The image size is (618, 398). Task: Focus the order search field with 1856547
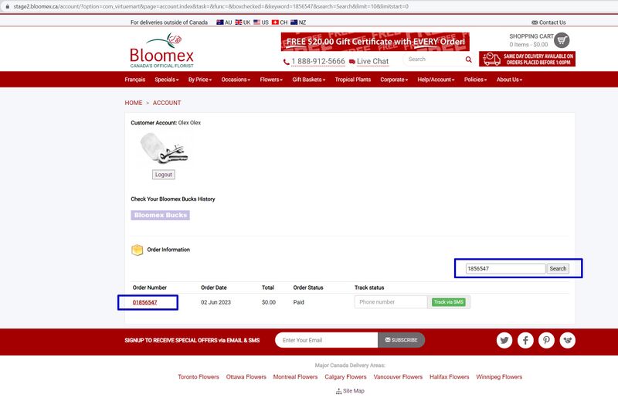(x=506, y=269)
